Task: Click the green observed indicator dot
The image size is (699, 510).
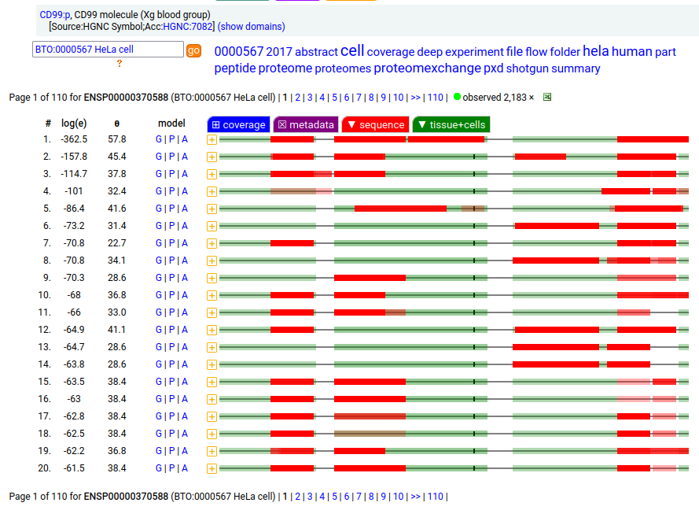Action: (457, 96)
